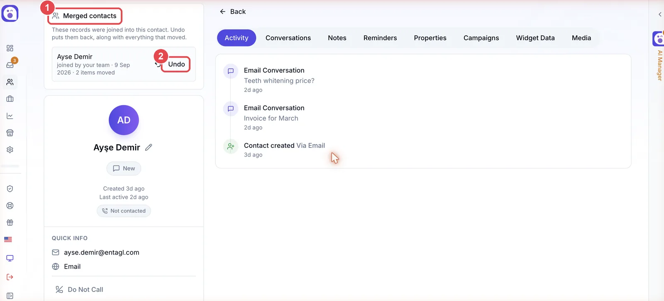Click the Ayse Demir merged record name
The width and height of the screenshot is (664, 301).
pyautogui.click(x=75, y=56)
